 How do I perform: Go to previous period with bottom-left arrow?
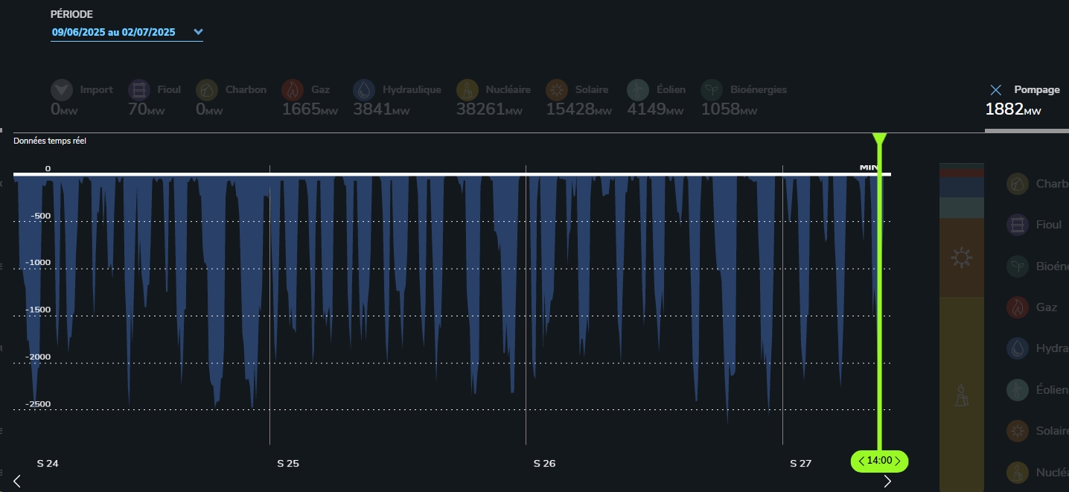coord(17,481)
